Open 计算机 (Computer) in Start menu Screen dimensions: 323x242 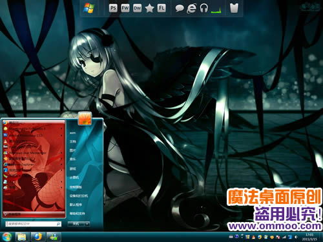(74, 177)
